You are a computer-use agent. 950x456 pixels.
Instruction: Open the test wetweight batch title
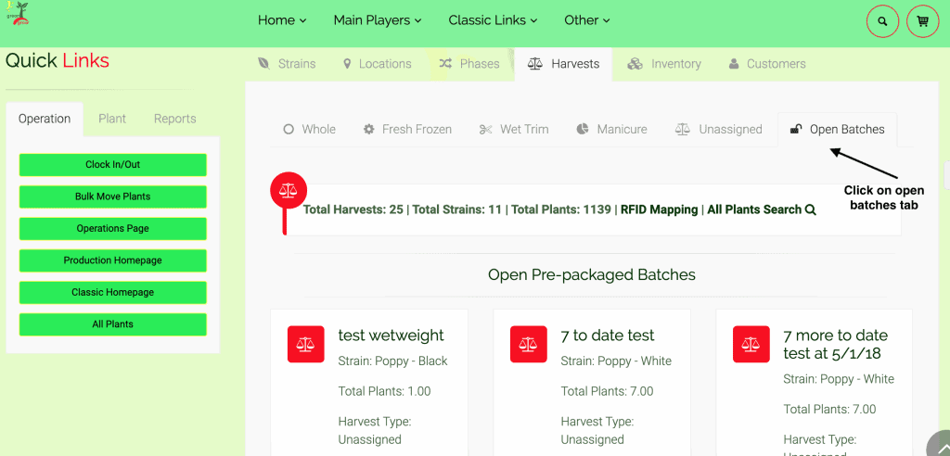[x=391, y=335]
